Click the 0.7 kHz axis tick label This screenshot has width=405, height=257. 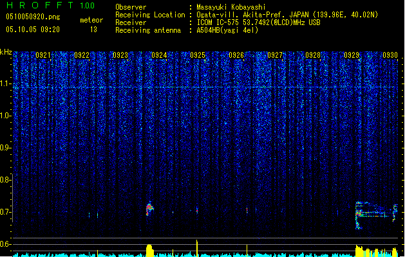click(x=6, y=212)
